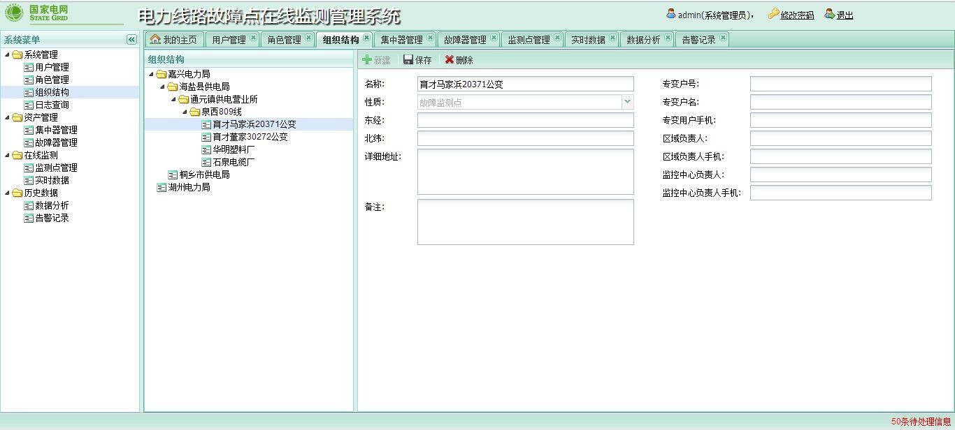Click the Save floppy disk icon
The width and height of the screenshot is (955, 430).
point(408,60)
